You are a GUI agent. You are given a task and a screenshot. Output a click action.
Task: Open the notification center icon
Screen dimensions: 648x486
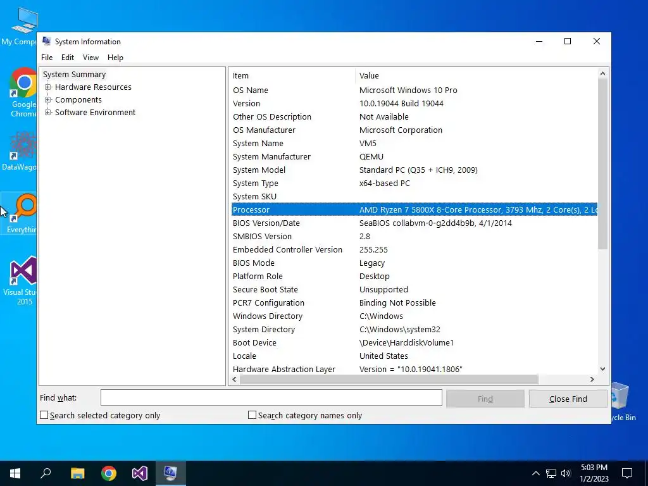(627, 473)
